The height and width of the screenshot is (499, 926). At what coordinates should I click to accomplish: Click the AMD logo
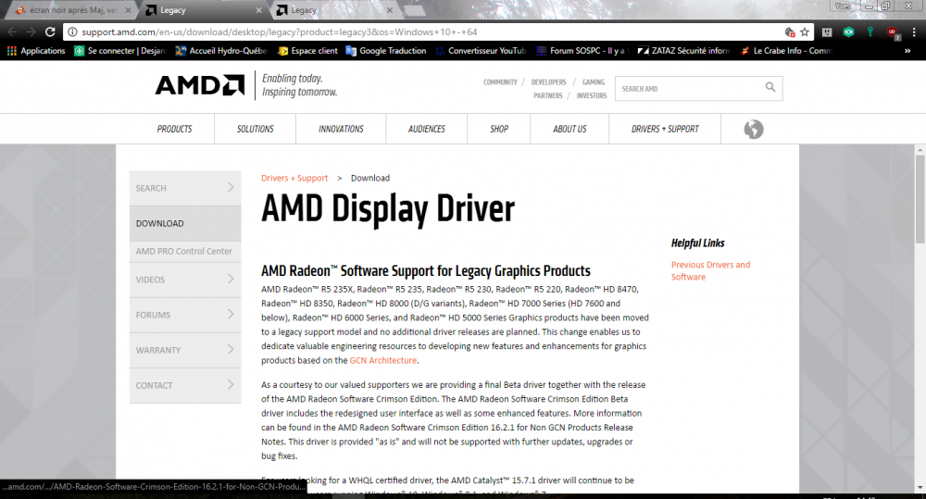200,85
